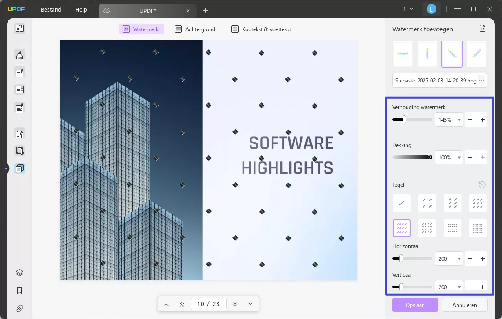The image size is (502, 319).
Task: Open the Edit PDF tool in sidebar
Action: (19, 73)
